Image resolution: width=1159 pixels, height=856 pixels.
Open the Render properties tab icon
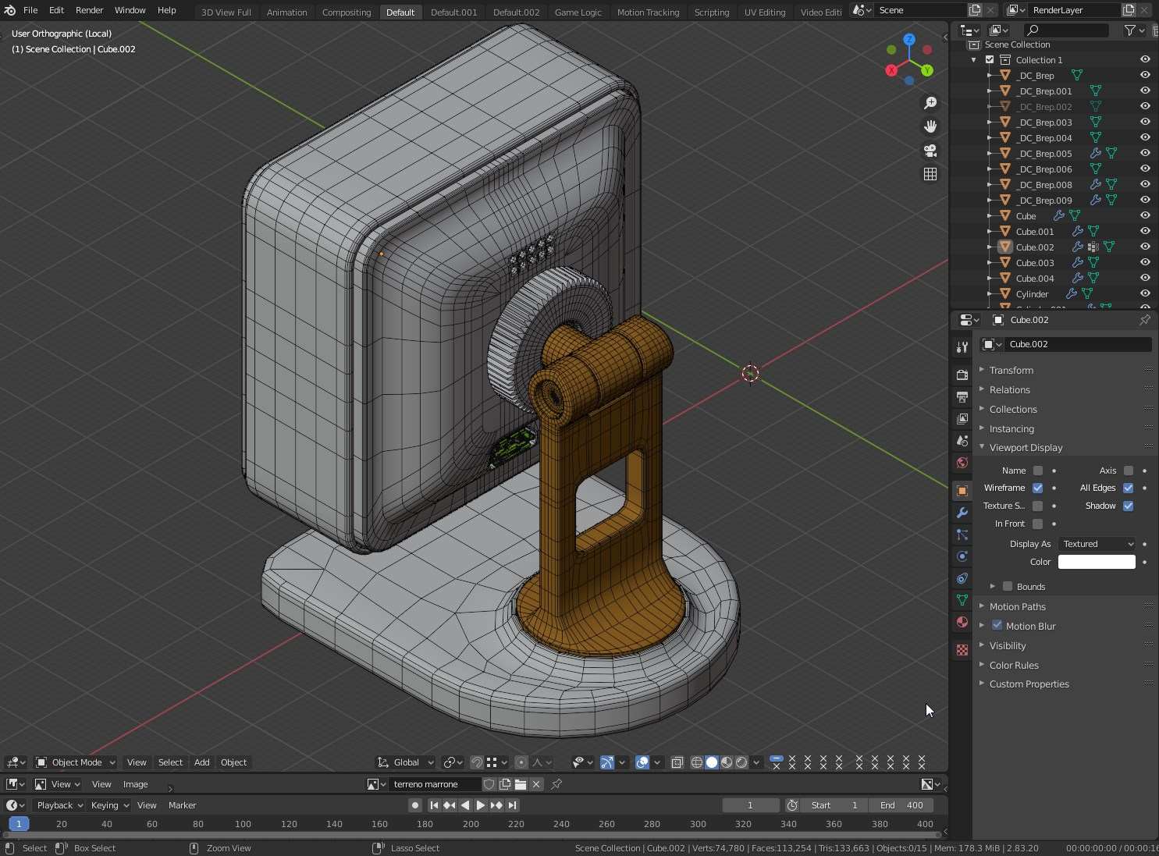coord(962,375)
